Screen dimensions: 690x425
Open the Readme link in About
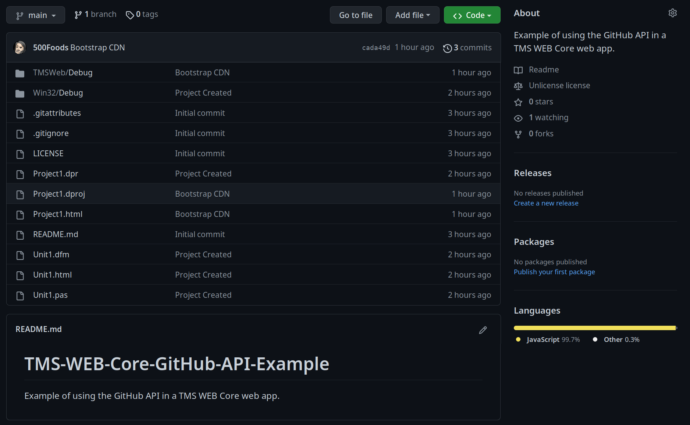[544, 69]
